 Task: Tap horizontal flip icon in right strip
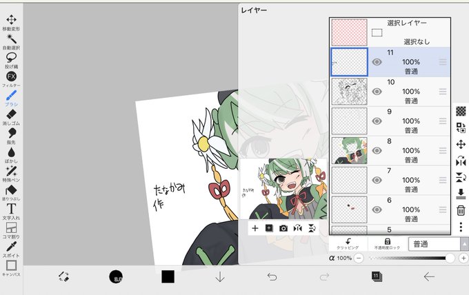[461, 161]
